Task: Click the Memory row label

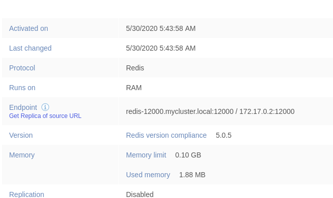Action: click(x=22, y=155)
